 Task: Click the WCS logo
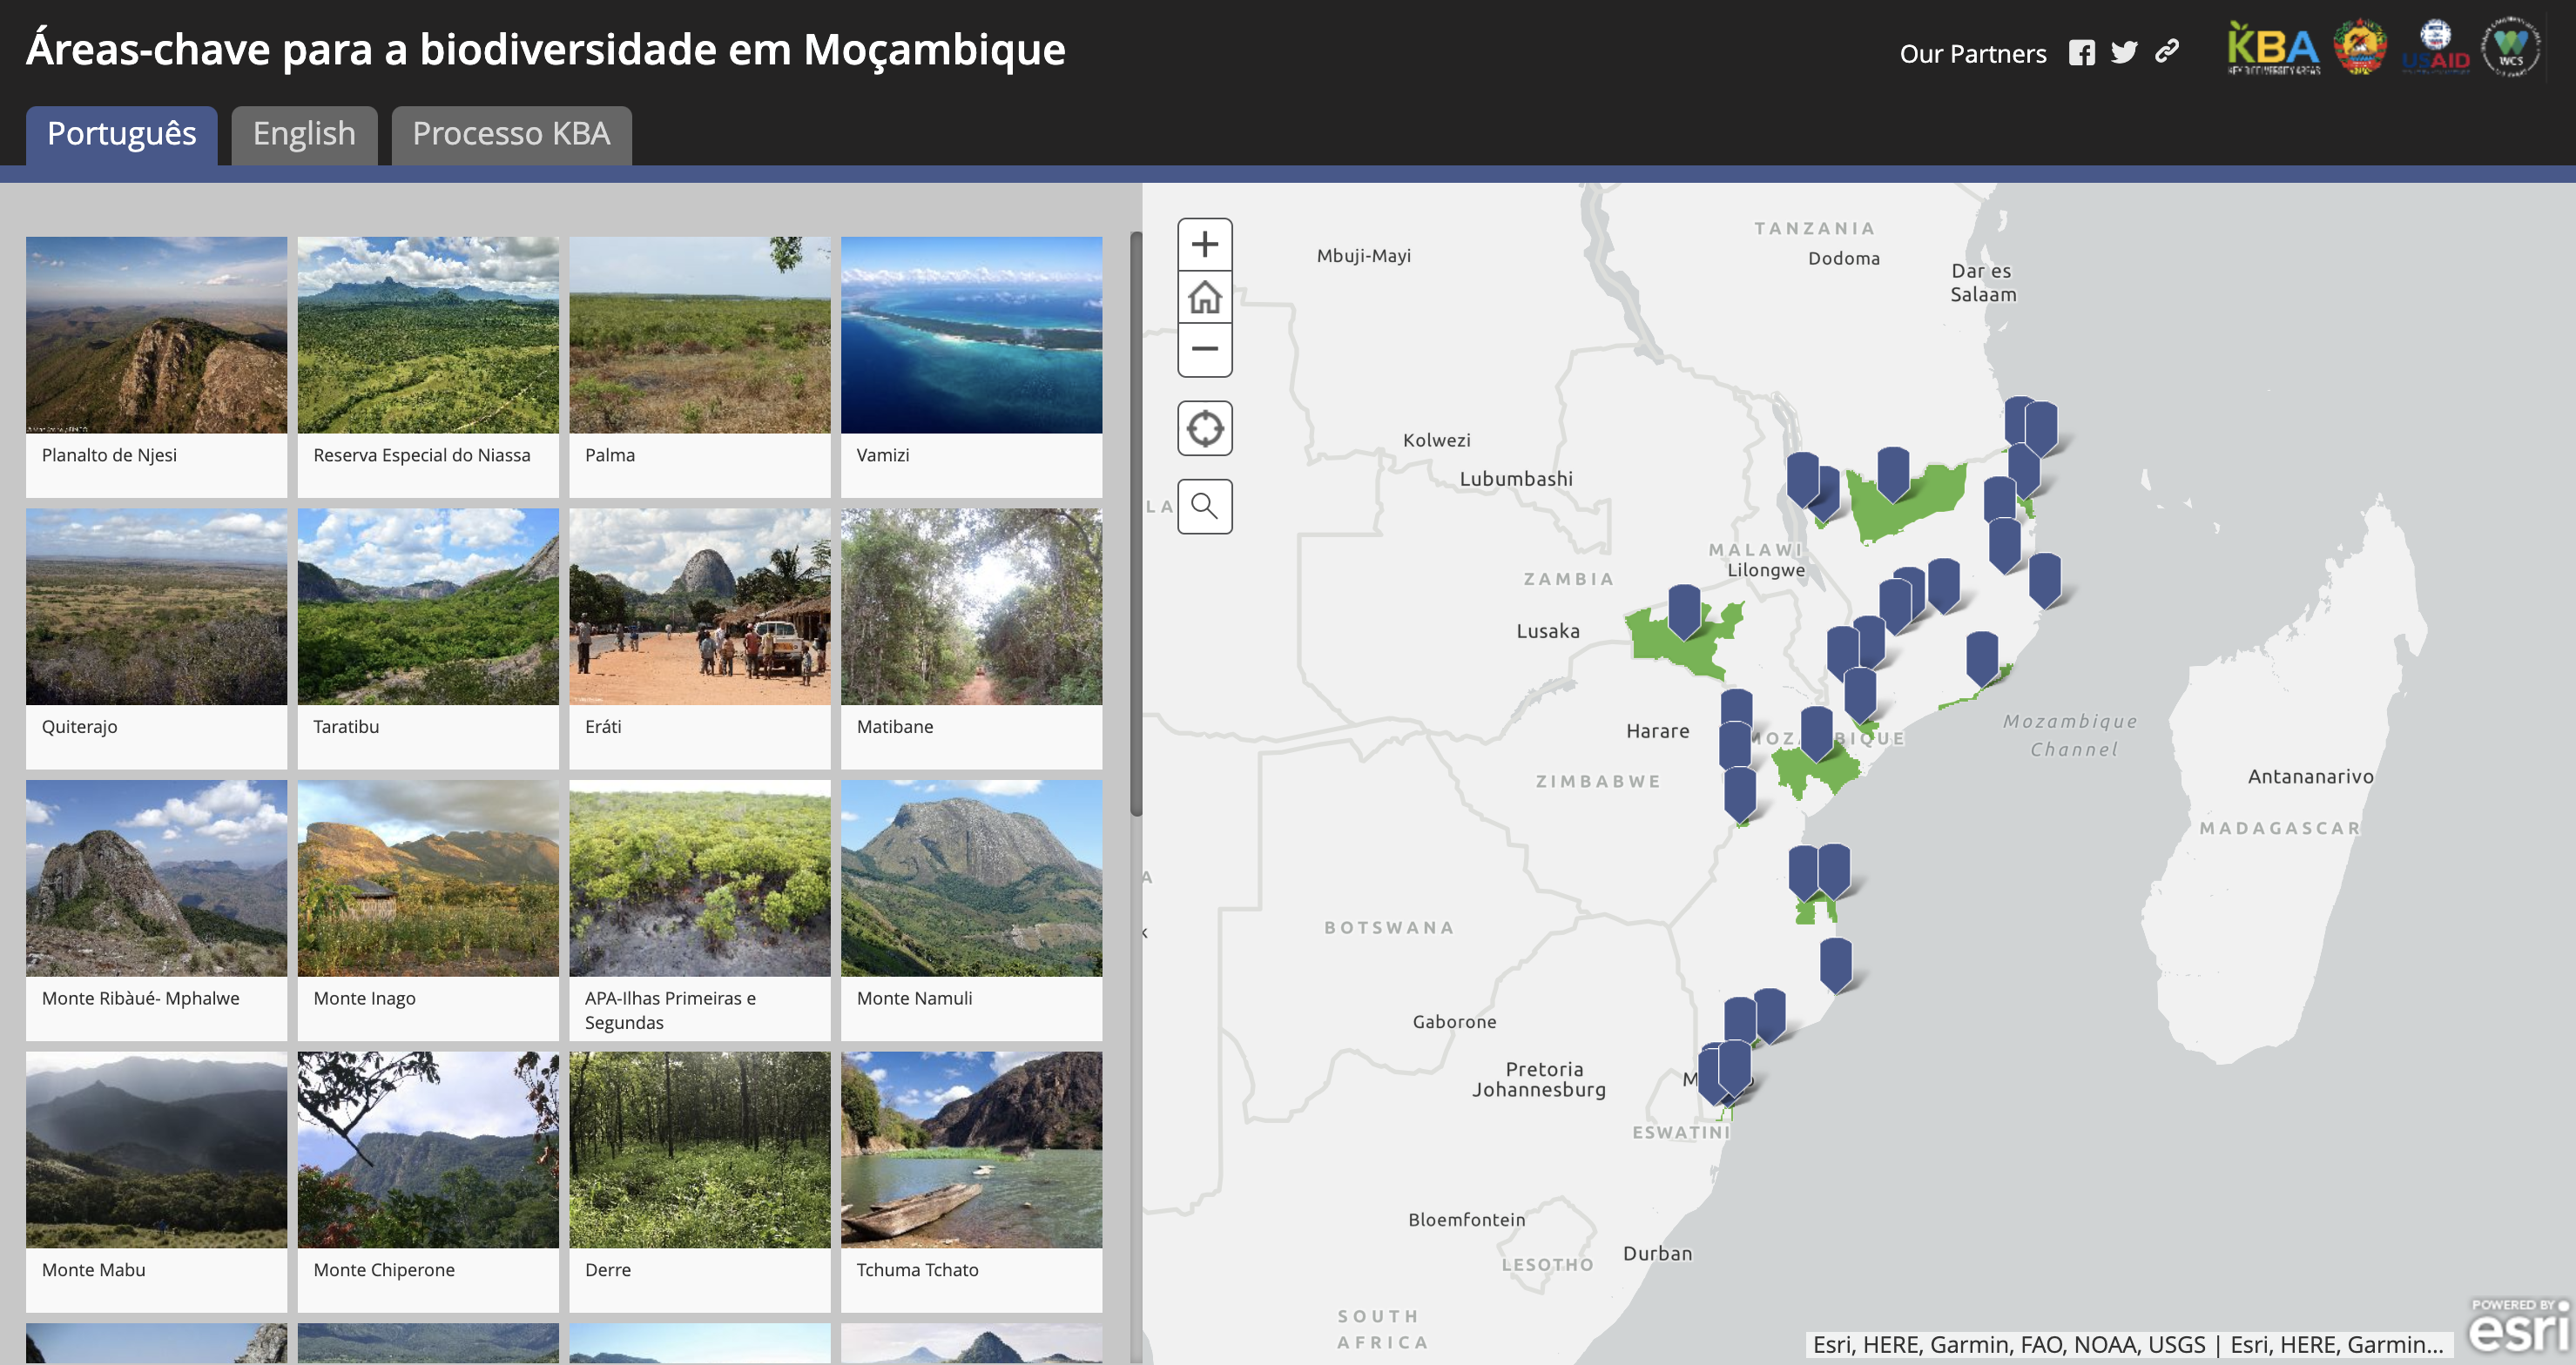(2510, 48)
